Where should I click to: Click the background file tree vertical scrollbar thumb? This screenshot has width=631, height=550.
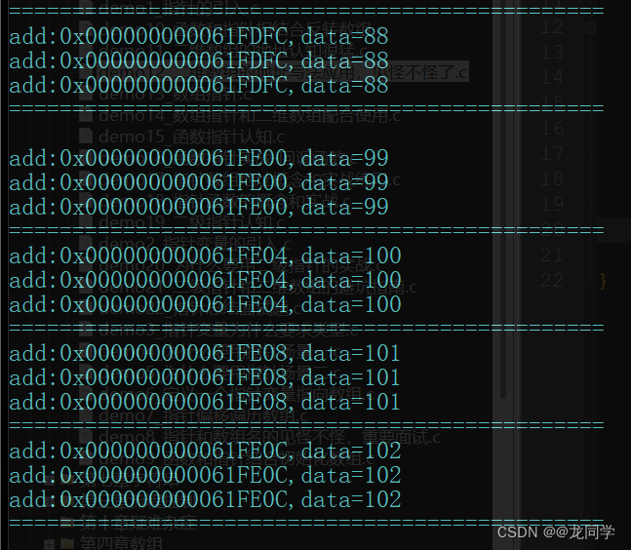pos(502,199)
